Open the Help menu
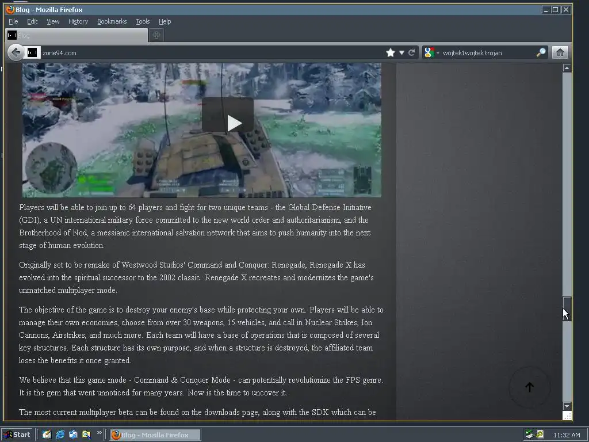589x442 pixels. pyautogui.click(x=165, y=21)
